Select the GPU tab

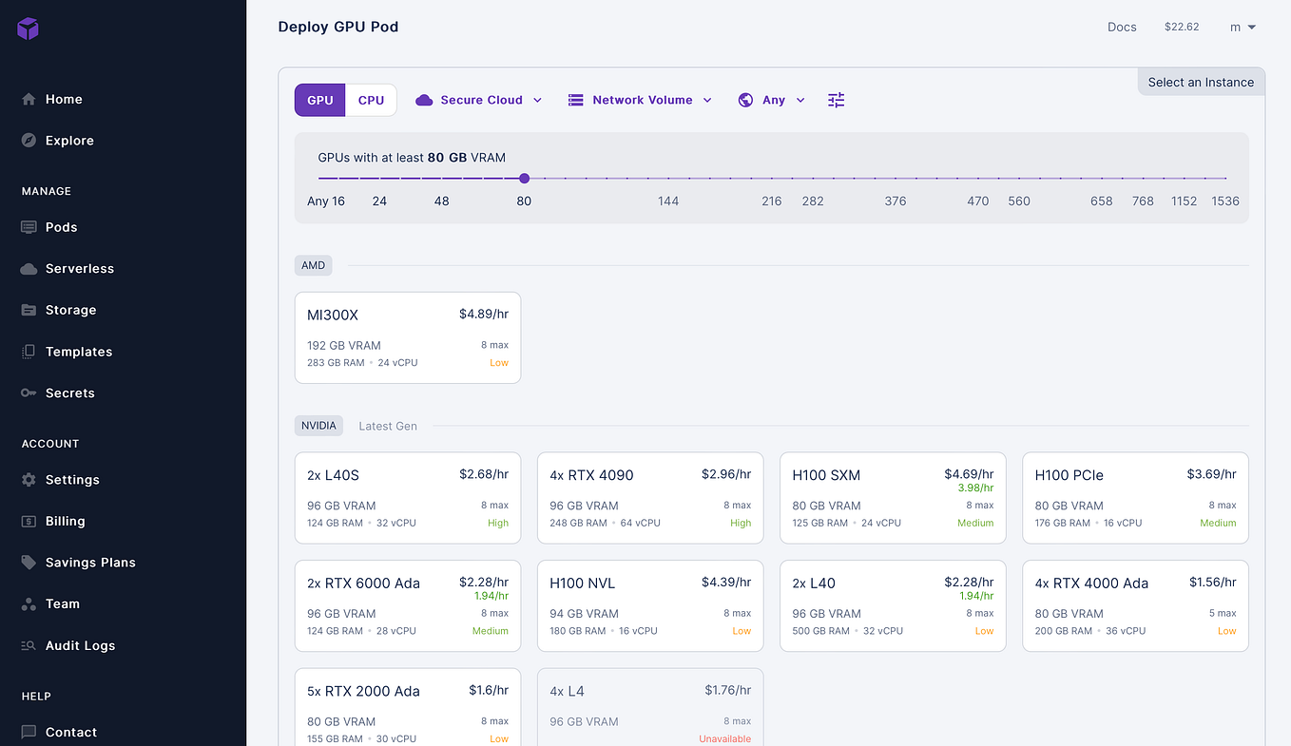click(x=319, y=100)
